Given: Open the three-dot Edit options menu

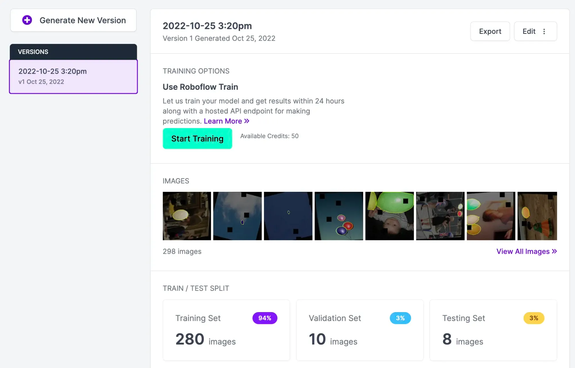Looking at the screenshot, I should (544, 31).
